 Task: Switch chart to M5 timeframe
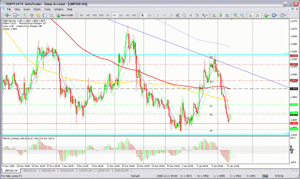pyautogui.click(x=88, y=15)
